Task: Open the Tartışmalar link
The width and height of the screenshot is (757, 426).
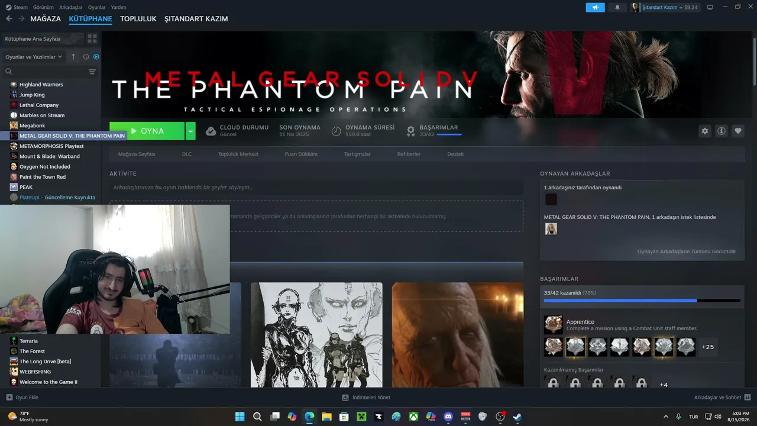Action: coord(357,154)
